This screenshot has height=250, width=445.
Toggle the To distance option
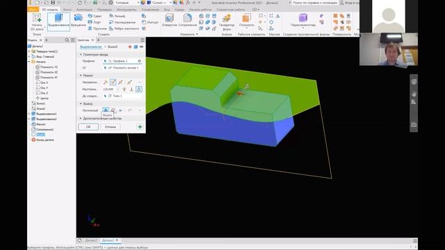[131, 90]
